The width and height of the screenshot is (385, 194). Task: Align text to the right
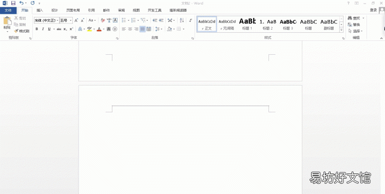click(x=136, y=29)
